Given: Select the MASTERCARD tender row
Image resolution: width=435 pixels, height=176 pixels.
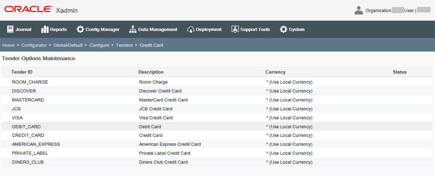Looking at the screenshot, I should [217, 100].
